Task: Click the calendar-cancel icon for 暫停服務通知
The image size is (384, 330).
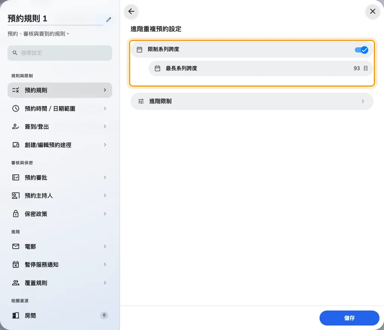Action: click(16, 264)
